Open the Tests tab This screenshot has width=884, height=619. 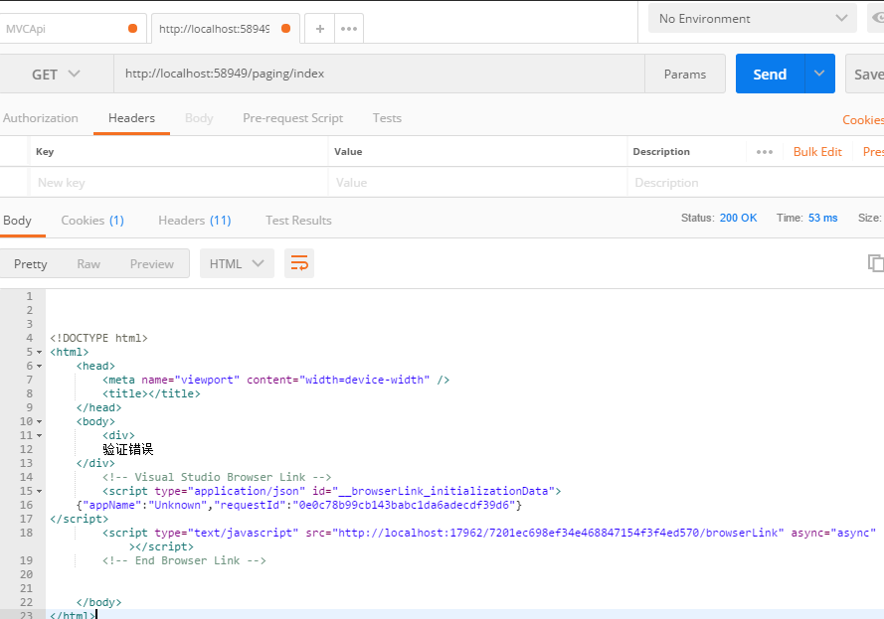387,118
